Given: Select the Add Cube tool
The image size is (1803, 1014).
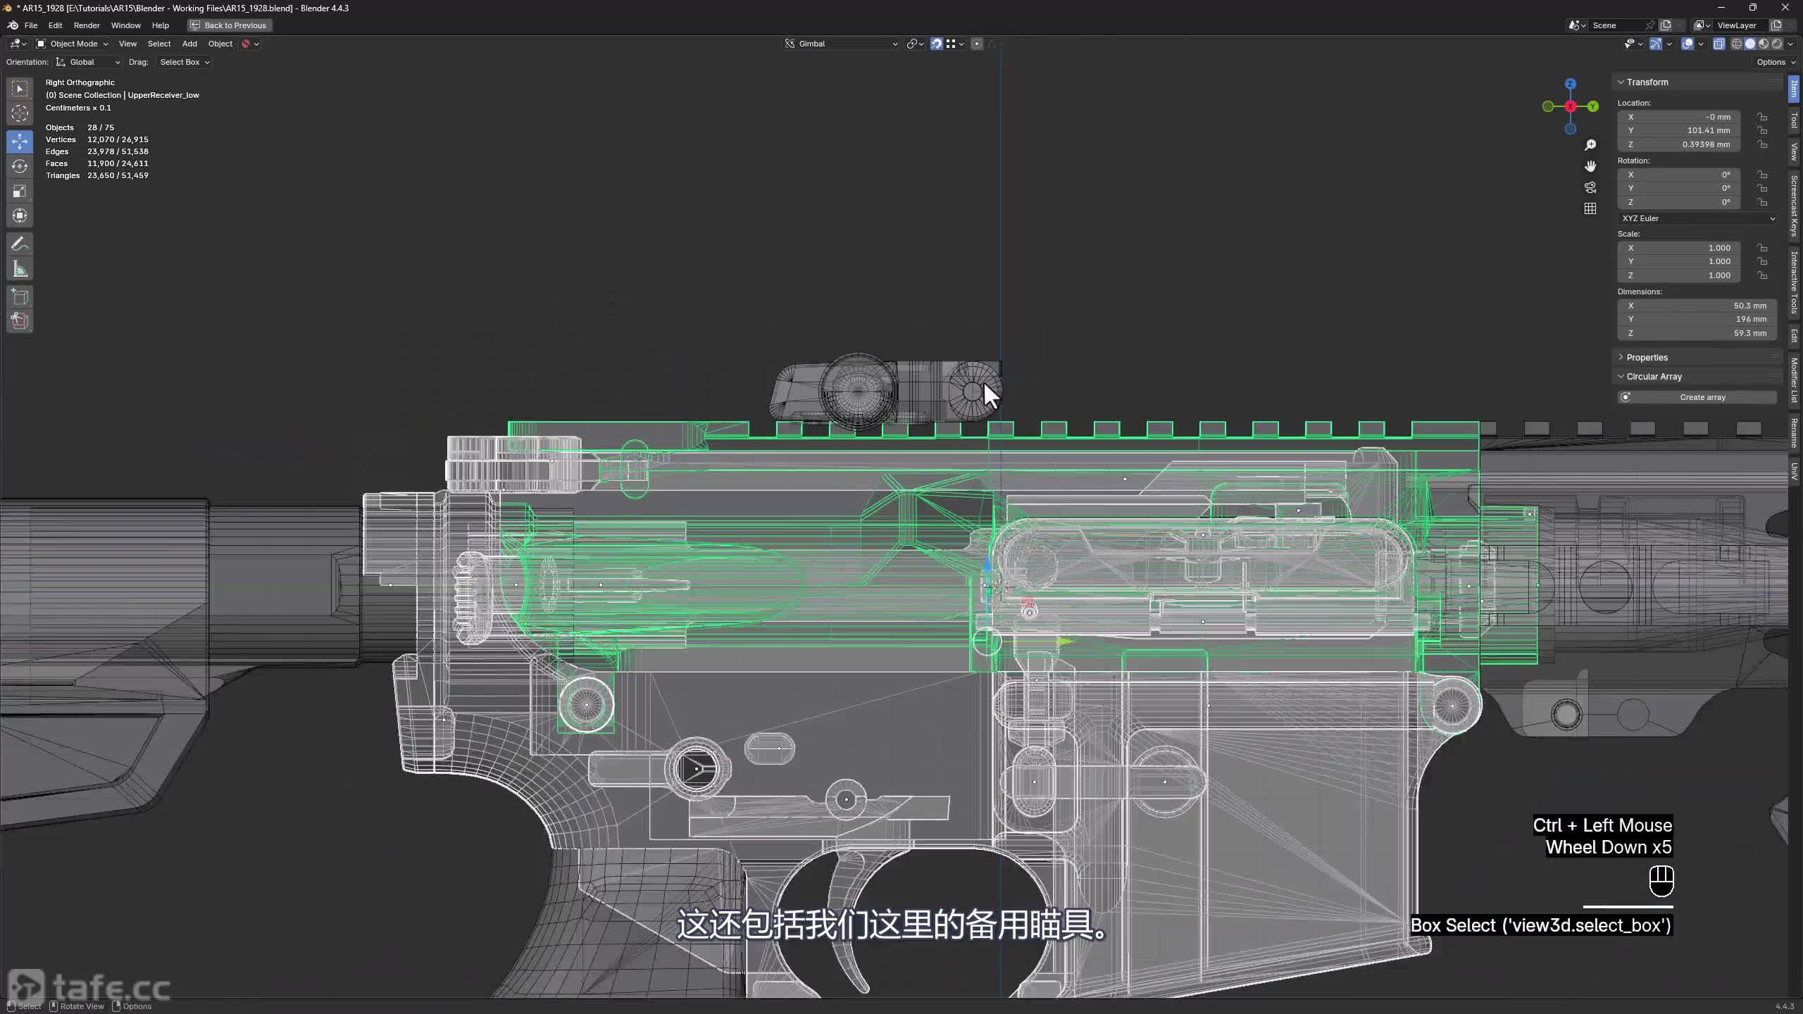Looking at the screenshot, I should click(x=20, y=296).
